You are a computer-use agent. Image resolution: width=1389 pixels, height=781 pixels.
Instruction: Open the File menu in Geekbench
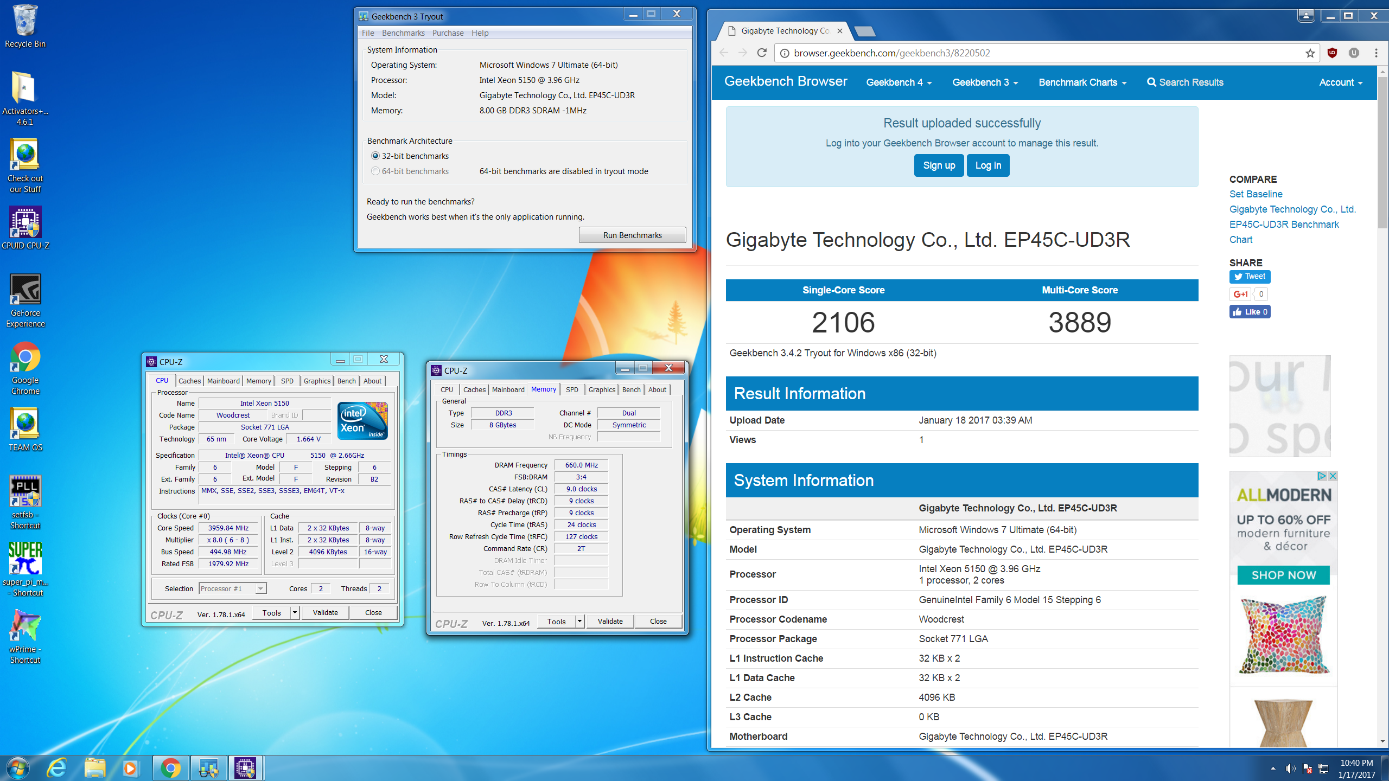tap(368, 33)
